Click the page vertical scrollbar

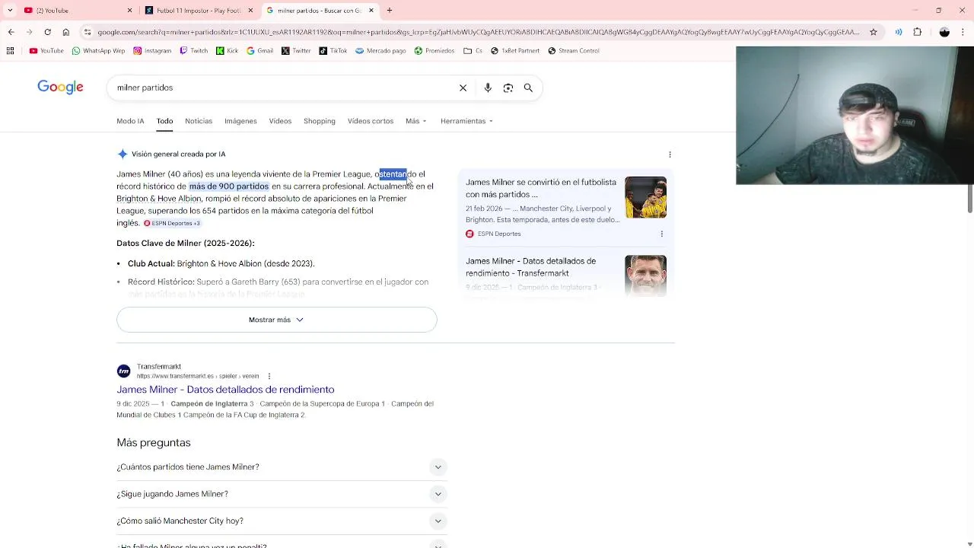(x=969, y=199)
